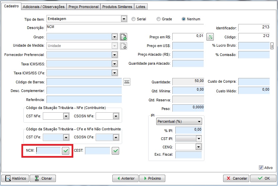Open the CST NFe dropdown
Viewport: 278px width, 186px height.
pyautogui.click(x=66, y=116)
